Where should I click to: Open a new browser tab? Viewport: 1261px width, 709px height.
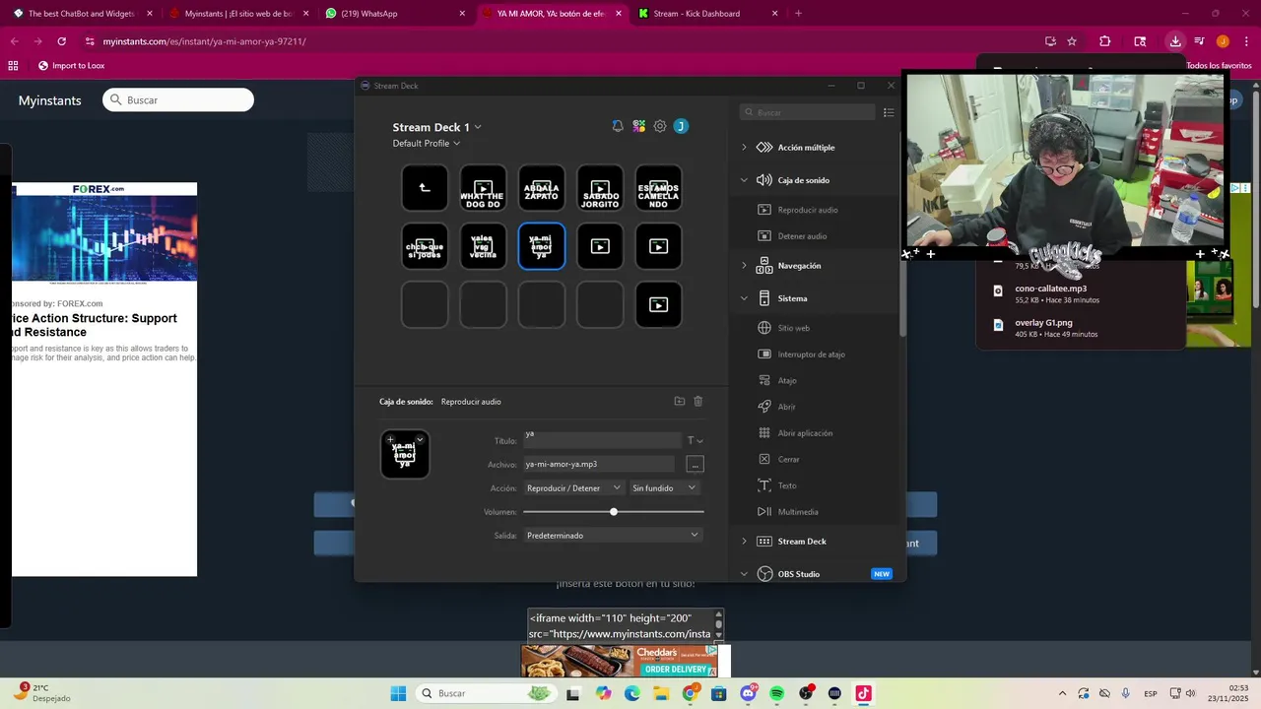click(798, 14)
